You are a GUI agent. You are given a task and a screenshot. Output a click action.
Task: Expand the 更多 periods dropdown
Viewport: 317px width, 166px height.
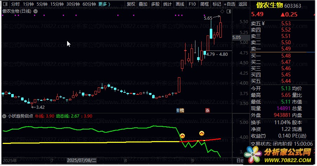click(104, 4)
